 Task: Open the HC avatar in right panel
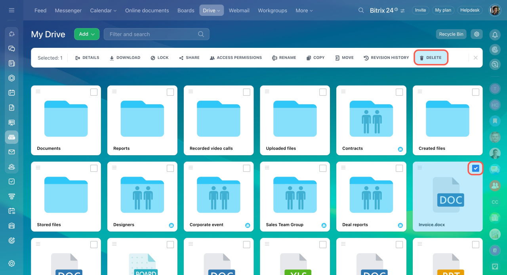tap(495, 105)
